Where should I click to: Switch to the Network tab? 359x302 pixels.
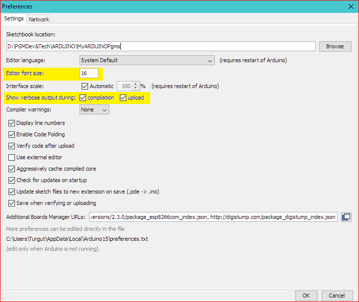click(x=39, y=19)
